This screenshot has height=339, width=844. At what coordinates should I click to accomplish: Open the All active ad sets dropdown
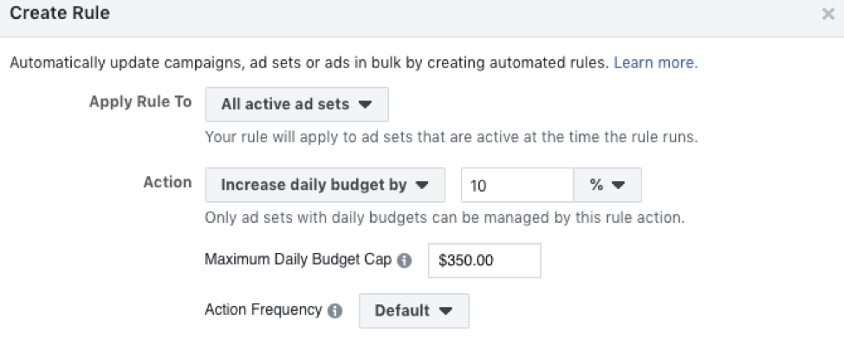click(296, 104)
